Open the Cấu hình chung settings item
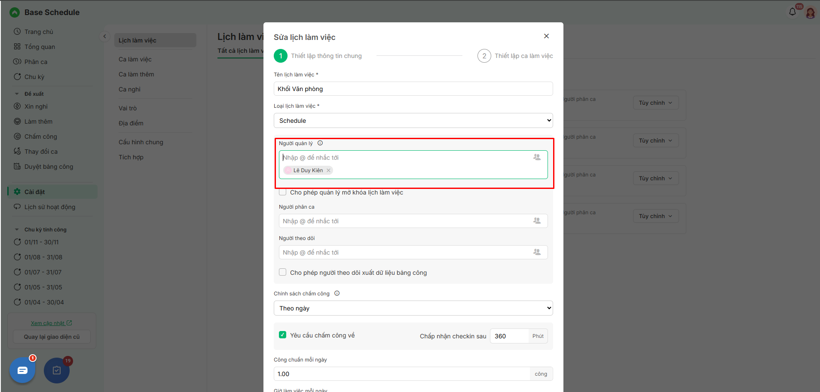The width and height of the screenshot is (820, 392). 141,142
